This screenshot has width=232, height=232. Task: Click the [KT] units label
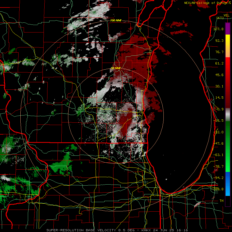tap(220, 18)
